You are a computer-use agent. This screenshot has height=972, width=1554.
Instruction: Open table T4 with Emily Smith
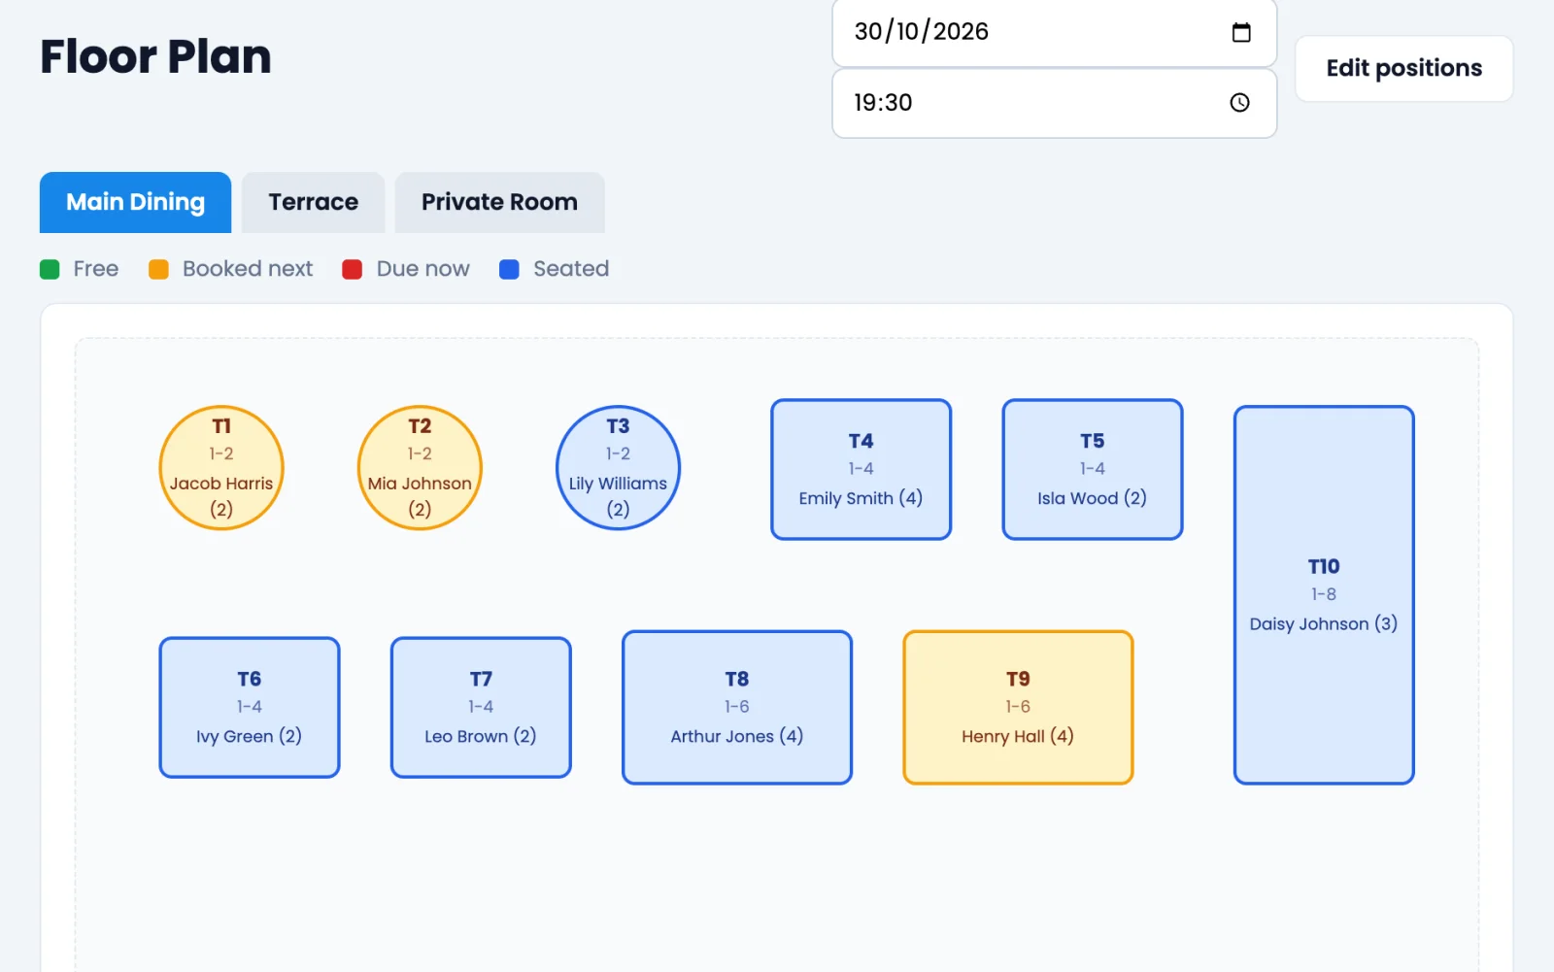click(861, 469)
